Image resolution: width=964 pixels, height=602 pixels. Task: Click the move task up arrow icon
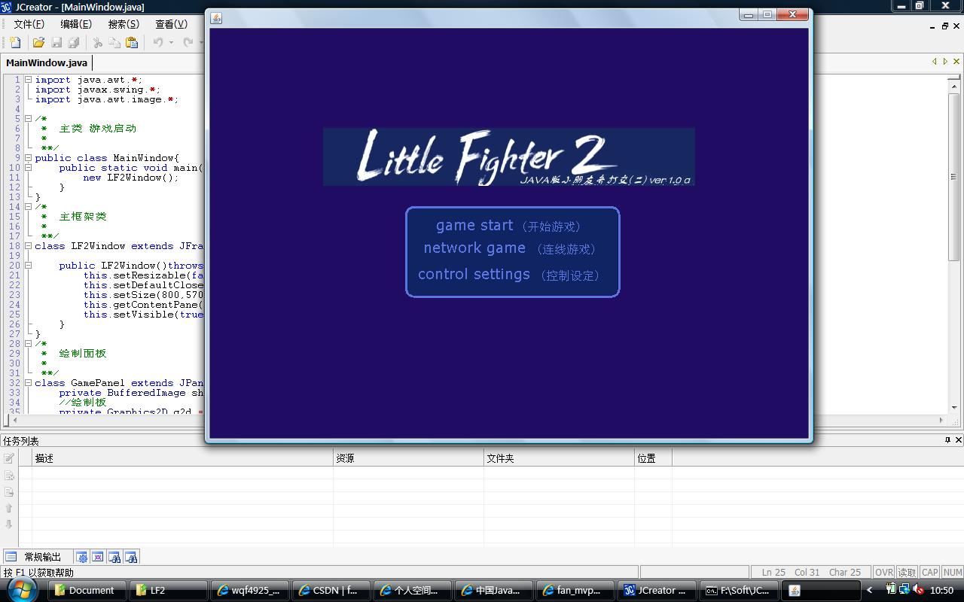point(9,509)
